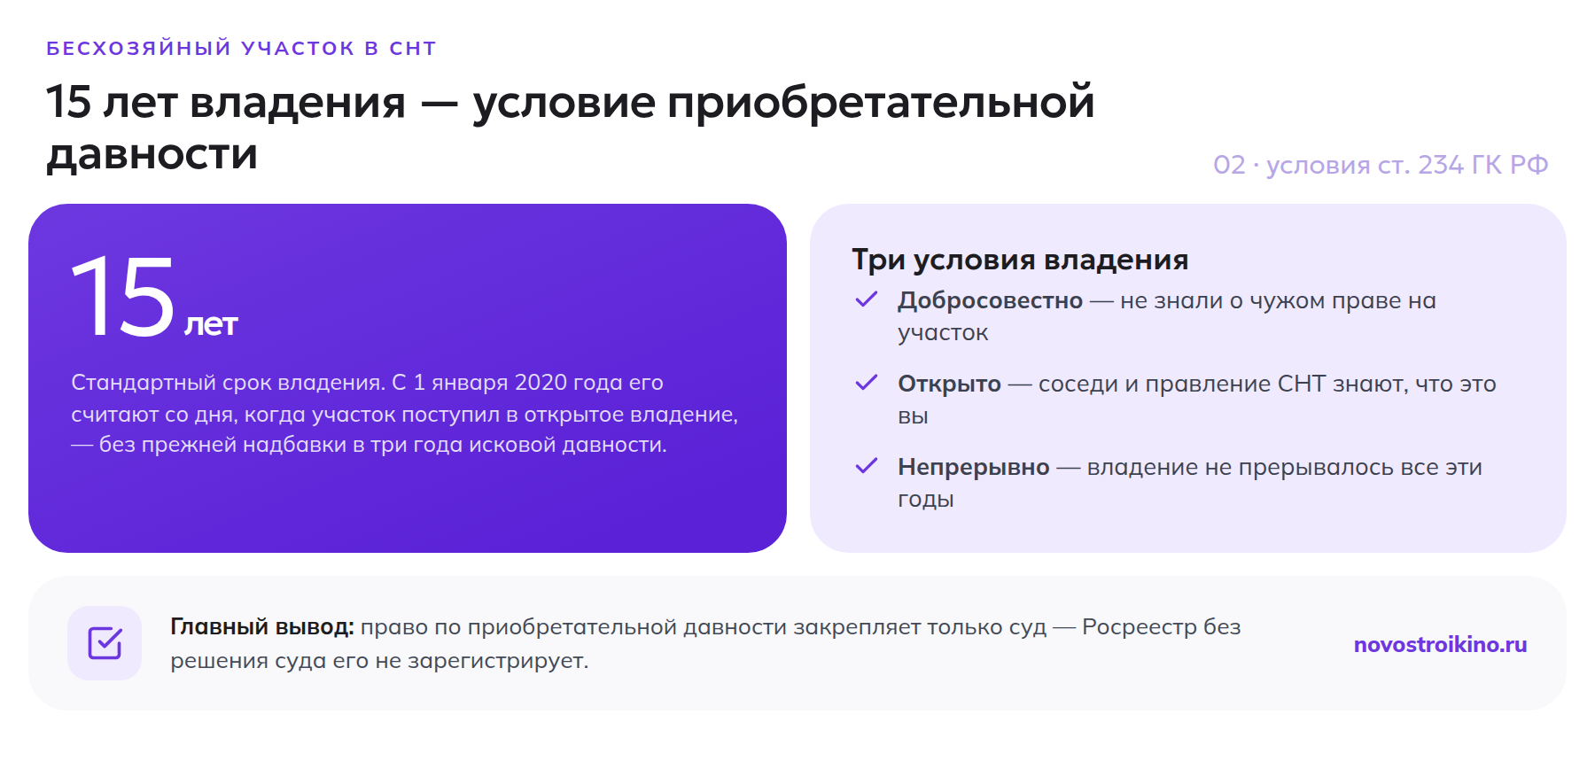Click the checkmark next to Непрерывно
The height and width of the screenshot is (769, 1595).
(x=866, y=466)
